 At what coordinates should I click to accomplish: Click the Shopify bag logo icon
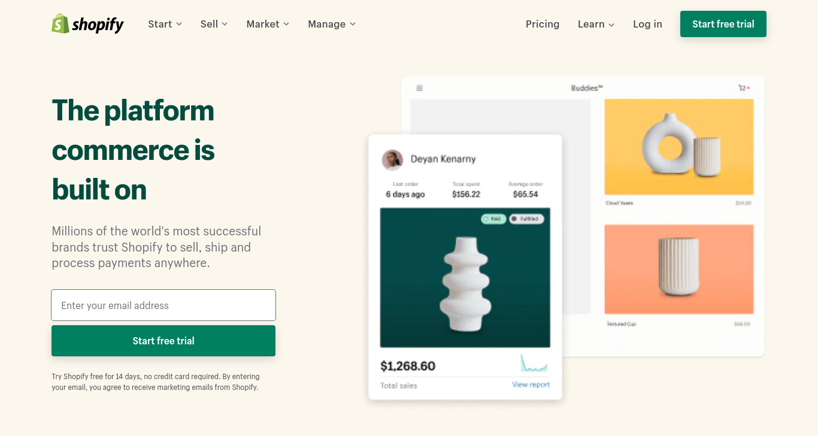60,24
